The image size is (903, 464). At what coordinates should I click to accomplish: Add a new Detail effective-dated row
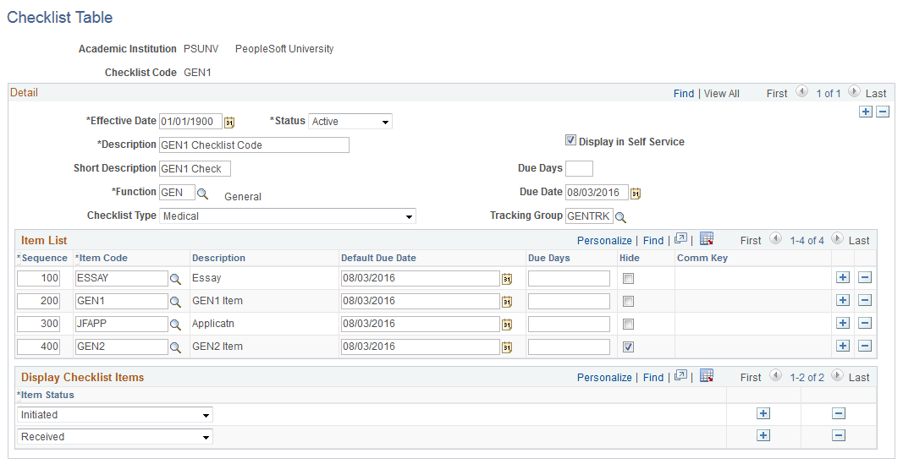point(866,112)
